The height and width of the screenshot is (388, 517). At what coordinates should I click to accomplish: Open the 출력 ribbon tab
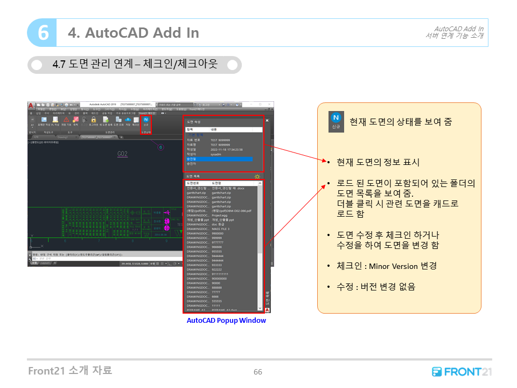point(86,113)
